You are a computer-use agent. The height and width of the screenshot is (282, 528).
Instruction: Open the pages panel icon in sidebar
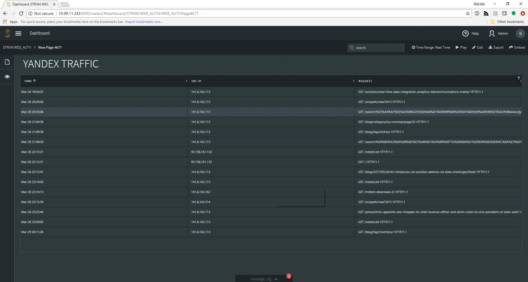[7, 62]
